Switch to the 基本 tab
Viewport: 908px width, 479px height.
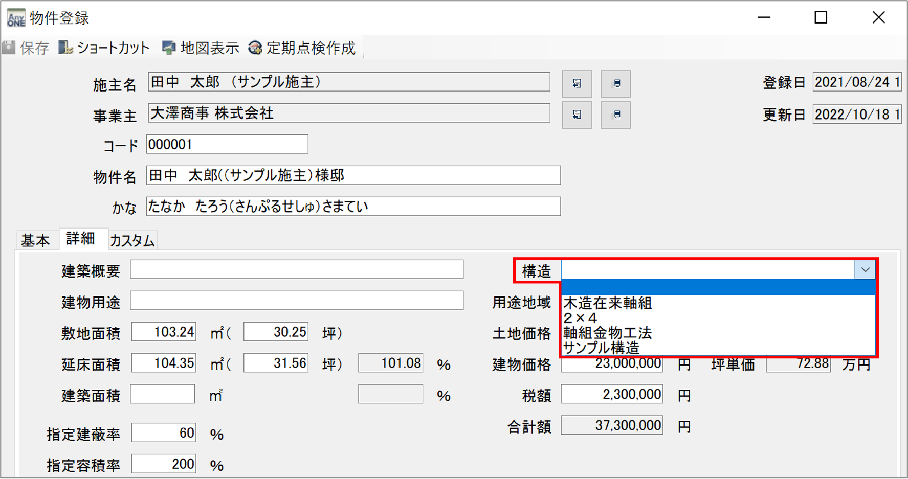pyautogui.click(x=35, y=240)
